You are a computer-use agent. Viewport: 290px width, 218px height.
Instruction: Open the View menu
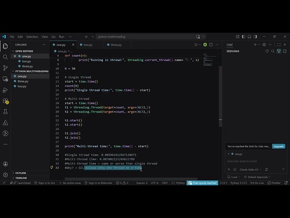(x=45, y=37)
